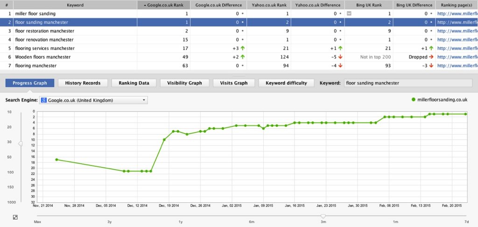The height and width of the screenshot is (227, 478).
Task: Click the expand graph icon at bottom left
Action: pos(15,217)
